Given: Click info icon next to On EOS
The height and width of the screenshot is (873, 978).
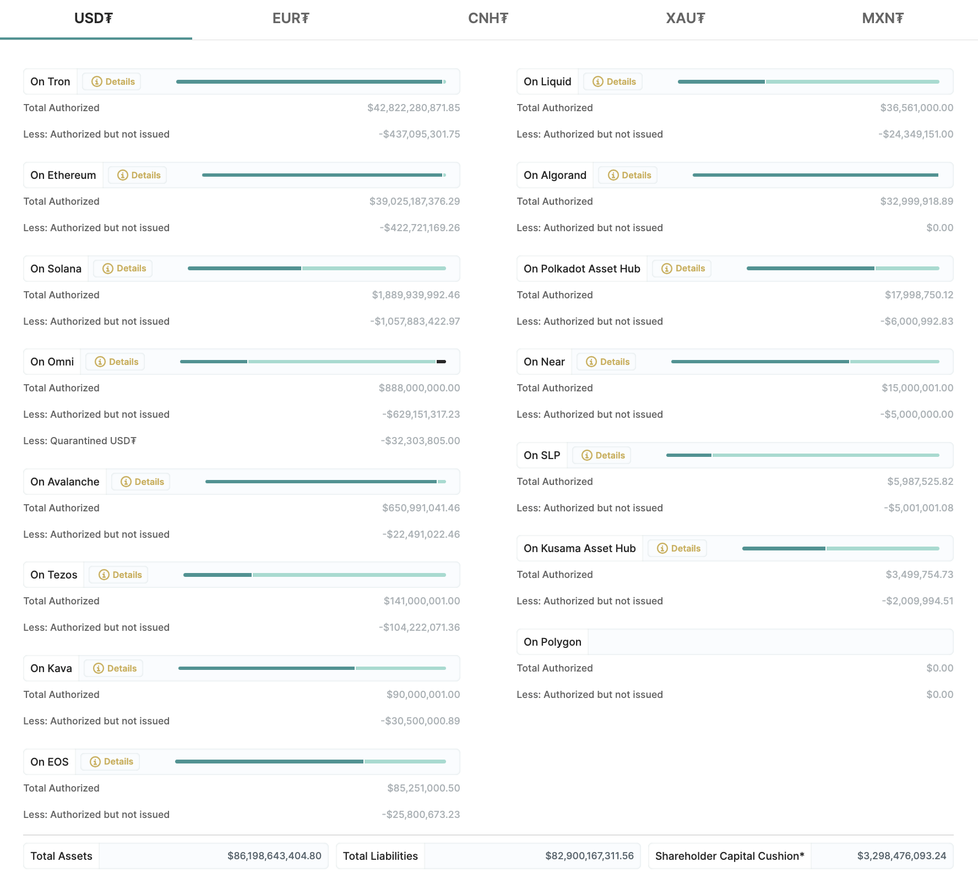Looking at the screenshot, I should coord(95,762).
